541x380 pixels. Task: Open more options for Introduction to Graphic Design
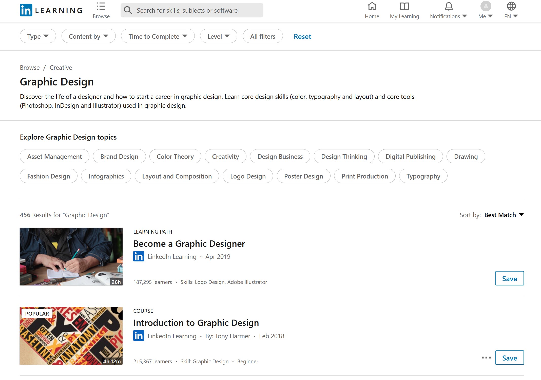coord(486,358)
